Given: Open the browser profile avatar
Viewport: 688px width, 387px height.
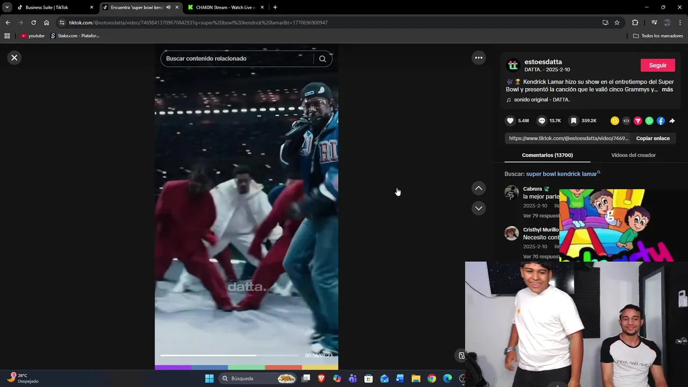Looking at the screenshot, I should 667,23.
